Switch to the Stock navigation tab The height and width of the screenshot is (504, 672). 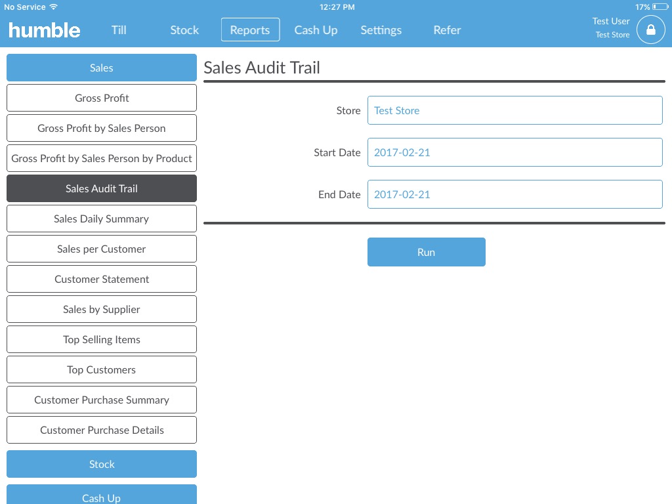[184, 30]
